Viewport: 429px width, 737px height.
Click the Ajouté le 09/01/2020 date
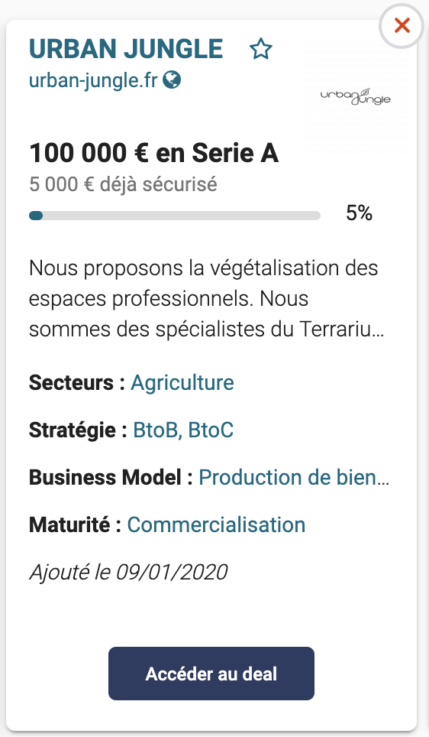point(128,573)
